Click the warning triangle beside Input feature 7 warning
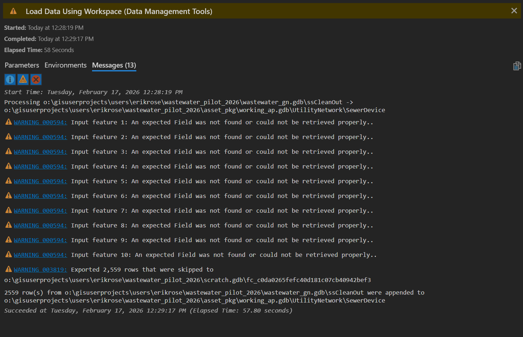The width and height of the screenshot is (523, 337). (x=8, y=210)
